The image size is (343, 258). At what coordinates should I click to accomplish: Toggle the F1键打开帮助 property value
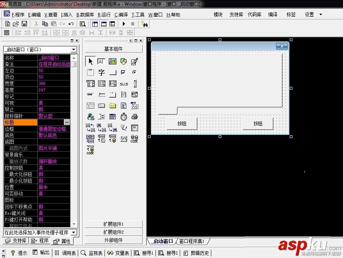coord(54,220)
